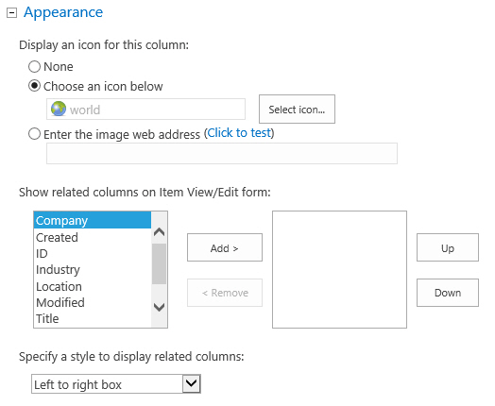Add selected column with Add > button

pyautogui.click(x=225, y=247)
